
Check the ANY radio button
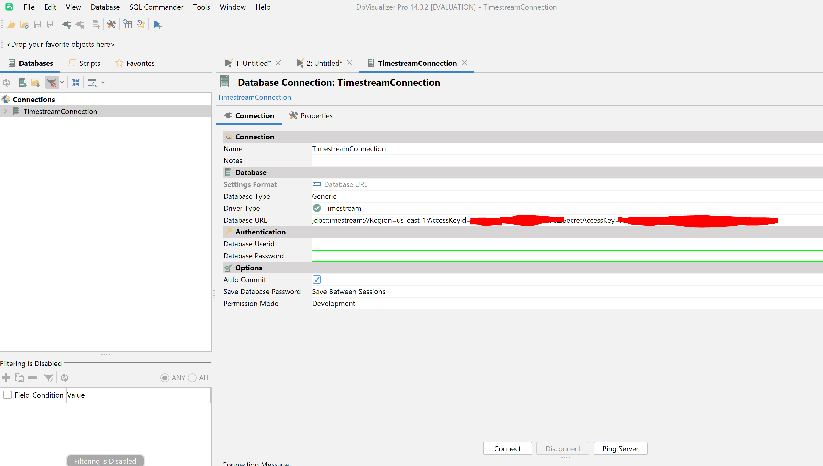165,378
